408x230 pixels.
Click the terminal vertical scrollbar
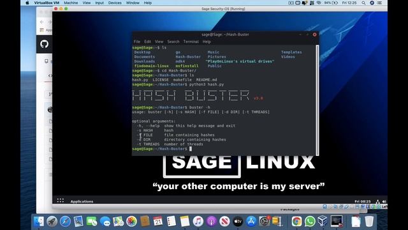tap(317, 100)
